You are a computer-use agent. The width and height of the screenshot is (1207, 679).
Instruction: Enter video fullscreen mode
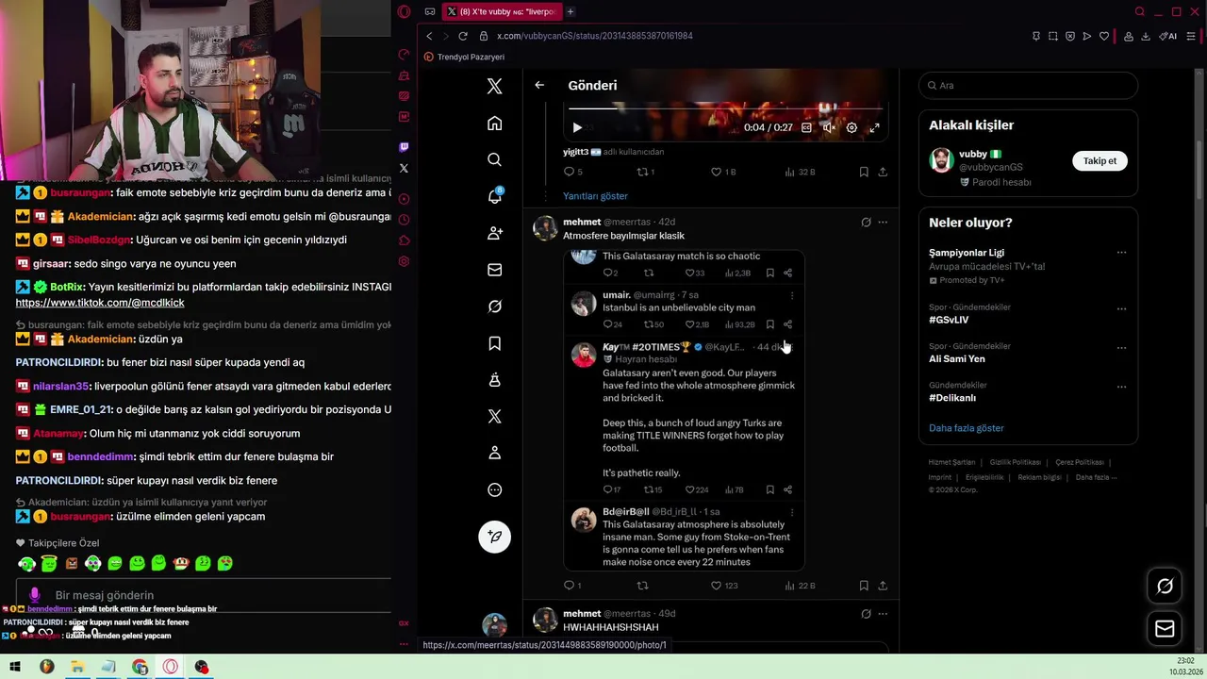click(874, 127)
